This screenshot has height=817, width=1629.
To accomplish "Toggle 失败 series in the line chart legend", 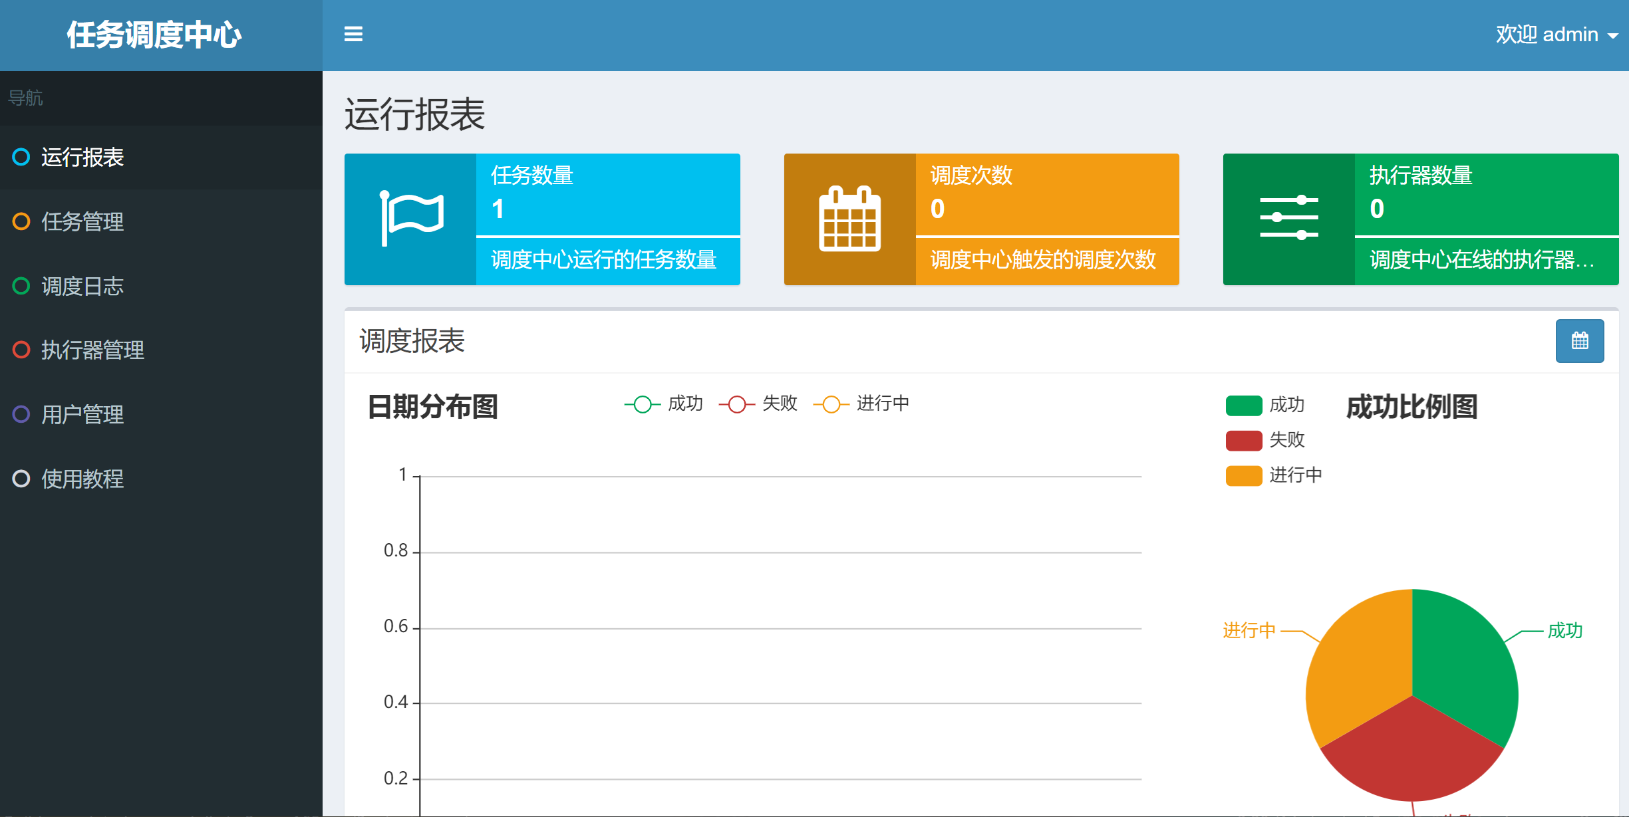I will (758, 404).
